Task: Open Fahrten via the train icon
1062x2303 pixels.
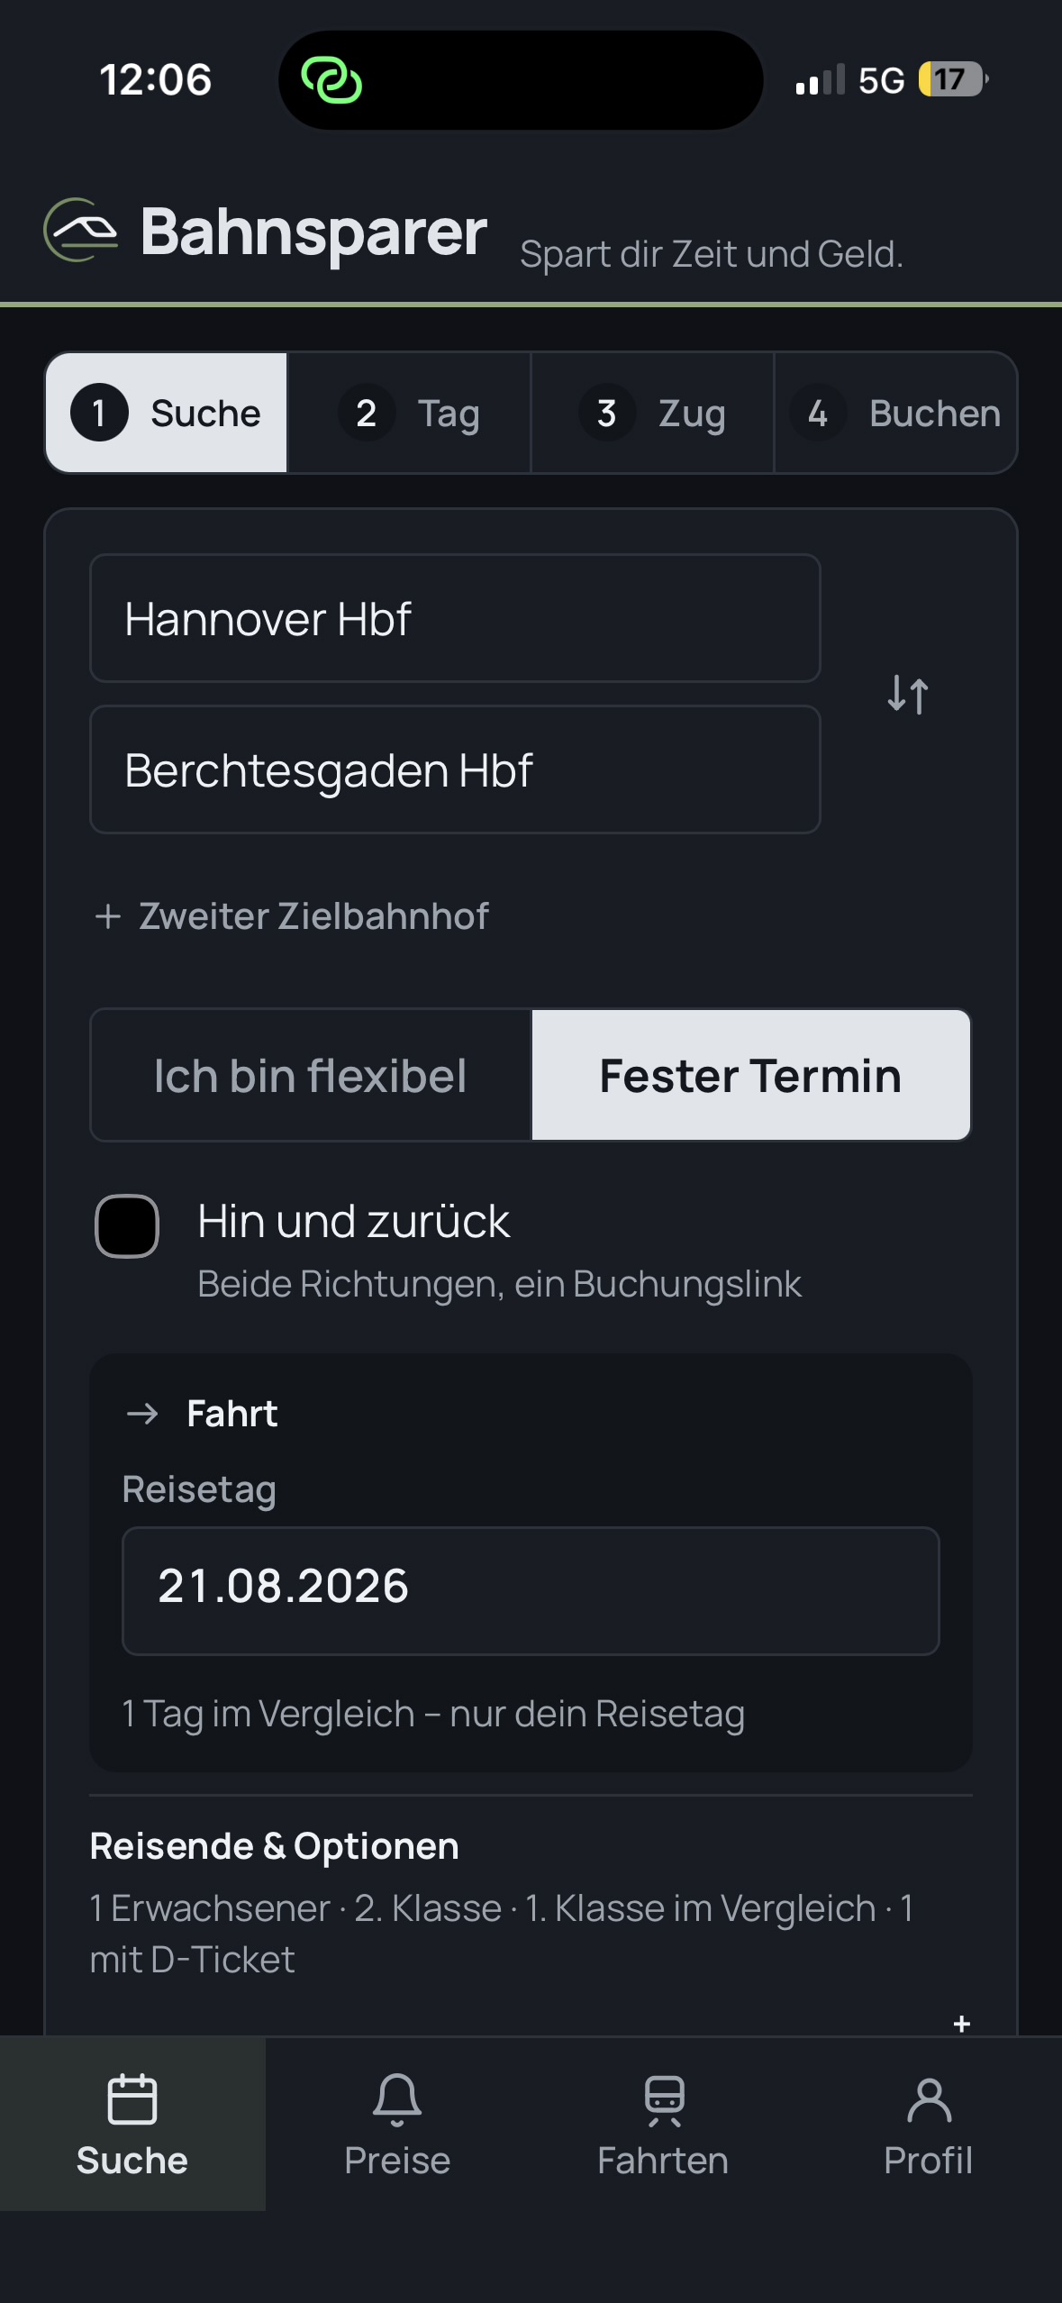Action: click(x=664, y=2099)
